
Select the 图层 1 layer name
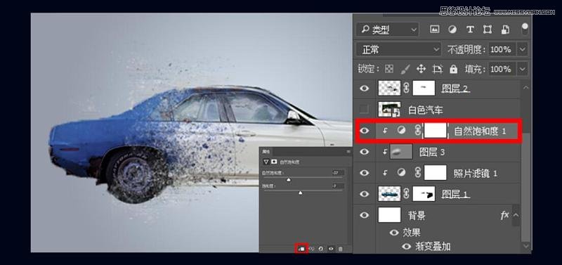tap(455, 194)
